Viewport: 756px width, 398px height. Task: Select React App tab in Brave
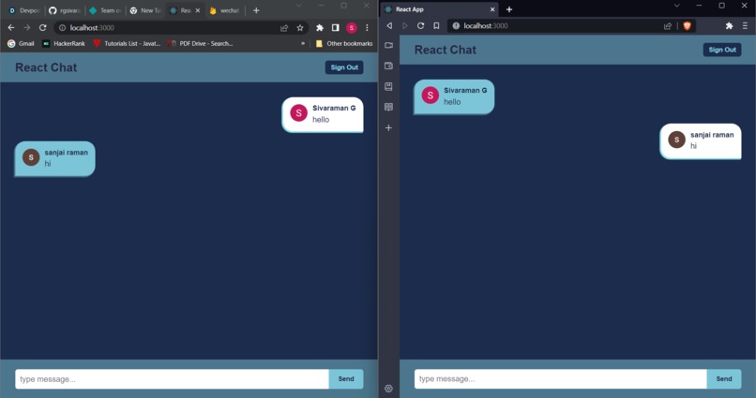pos(440,9)
